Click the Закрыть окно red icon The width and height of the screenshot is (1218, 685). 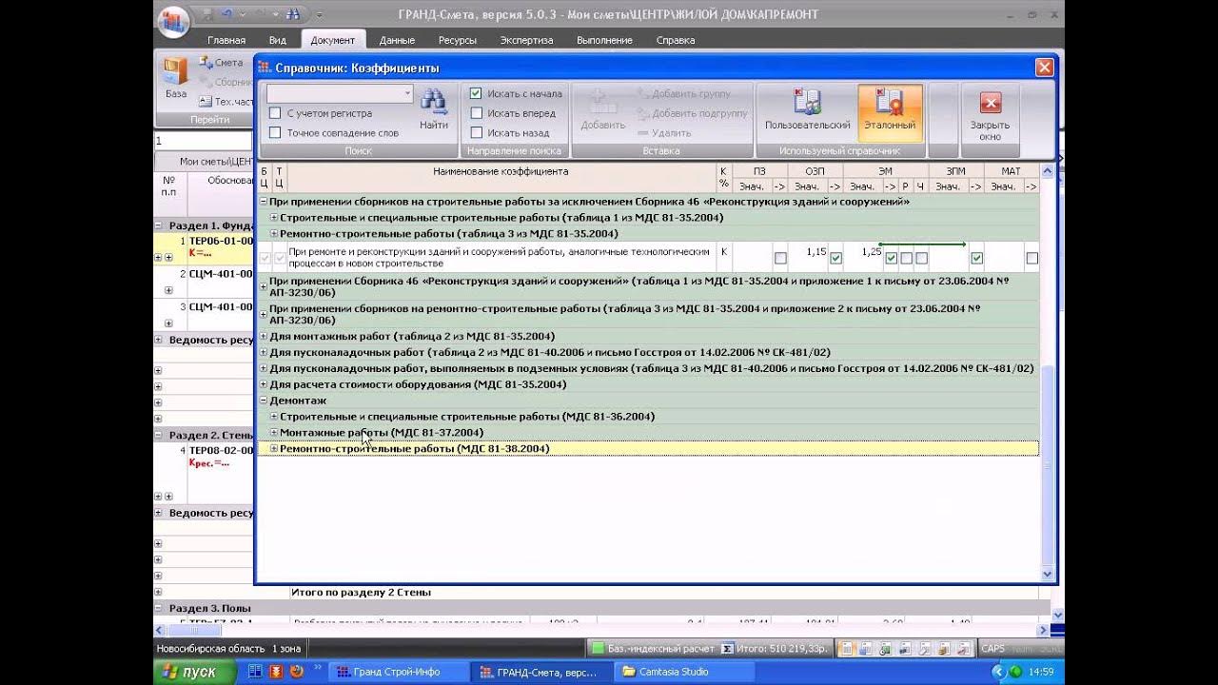tap(990, 104)
